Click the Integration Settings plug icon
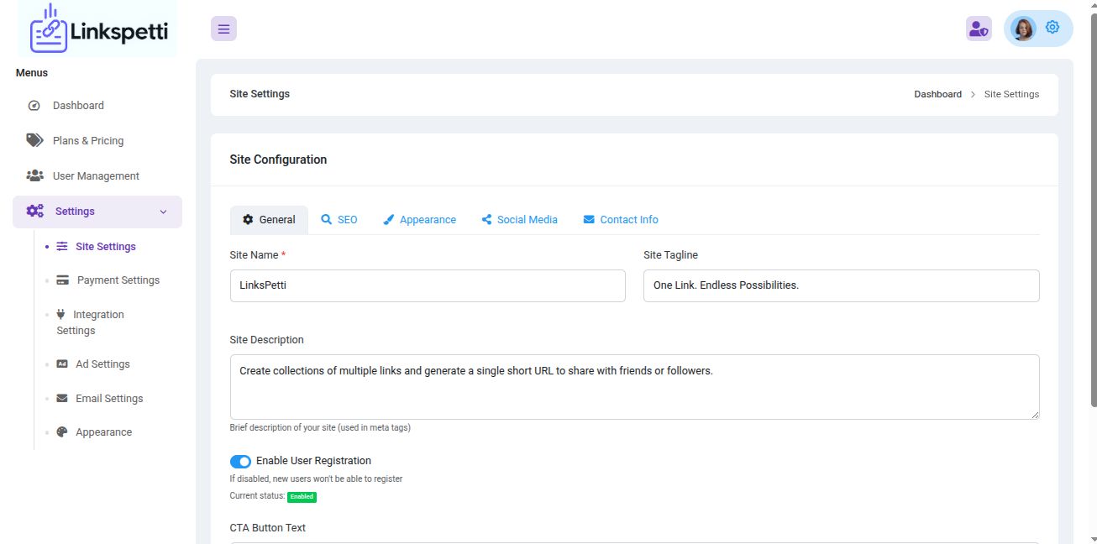Screen dimensions: 1097x544 (x=60, y=314)
